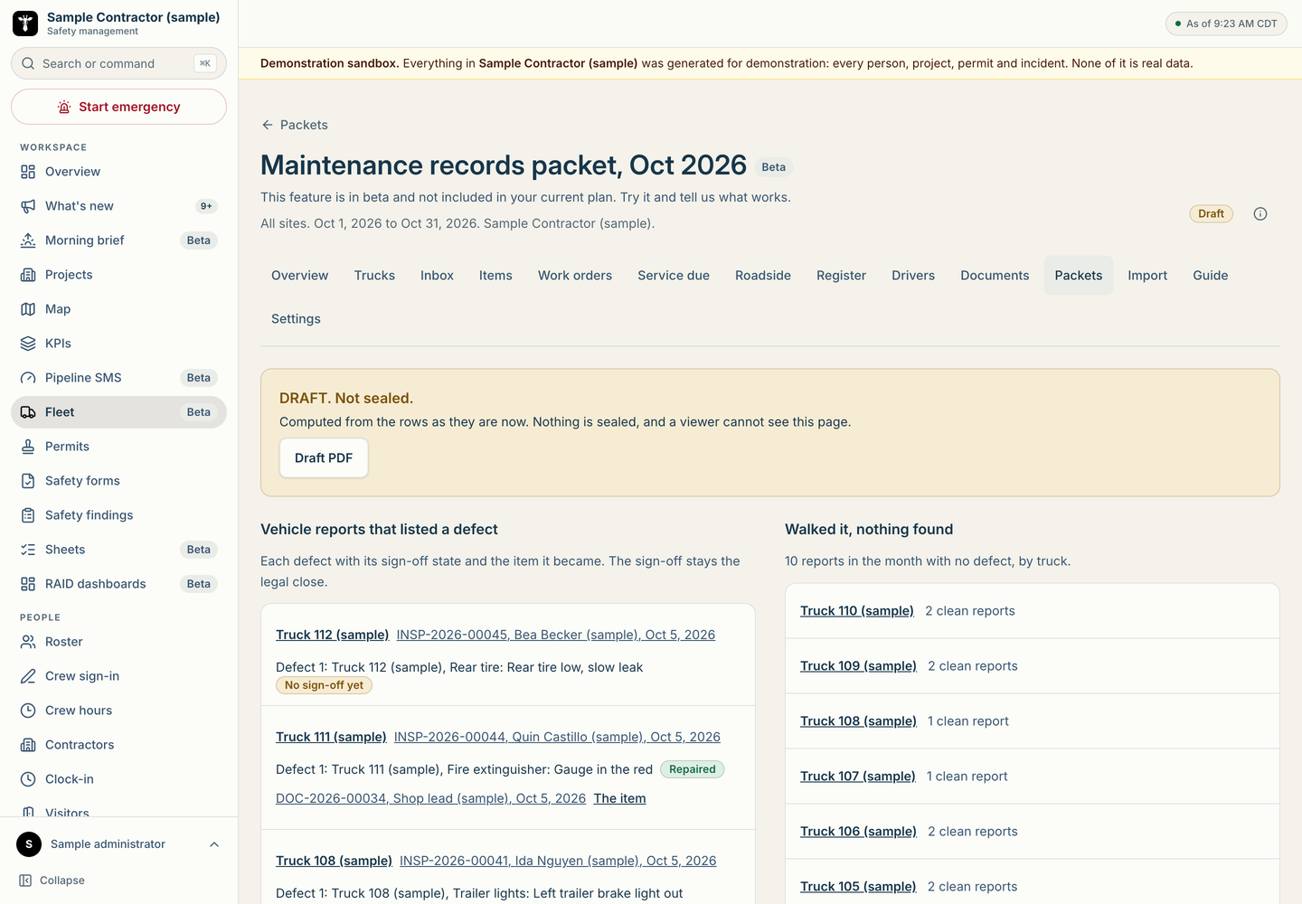Open the Projects sidebar icon
The width and height of the screenshot is (1302, 904).
(28, 275)
